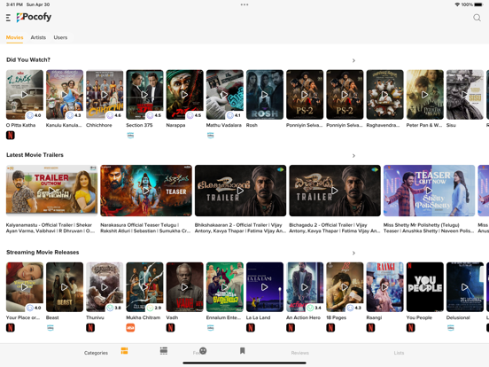Open the Raangi movie poster

point(384,287)
